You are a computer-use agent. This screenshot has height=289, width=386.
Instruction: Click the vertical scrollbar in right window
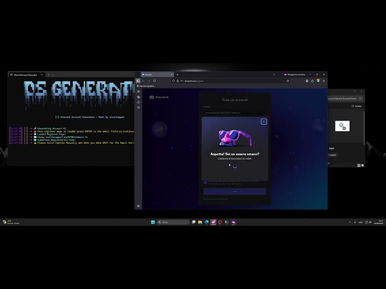[364, 128]
